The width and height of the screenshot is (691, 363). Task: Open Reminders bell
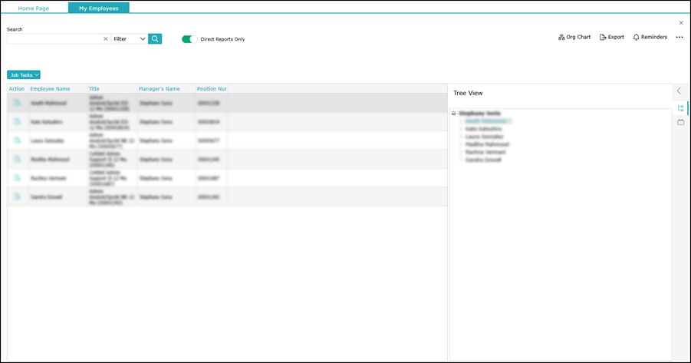point(650,37)
